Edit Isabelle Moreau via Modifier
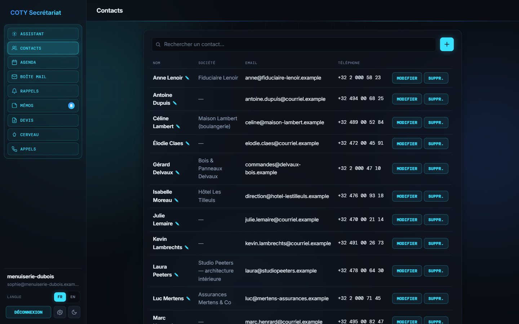The width and height of the screenshot is (519, 324). [407, 196]
